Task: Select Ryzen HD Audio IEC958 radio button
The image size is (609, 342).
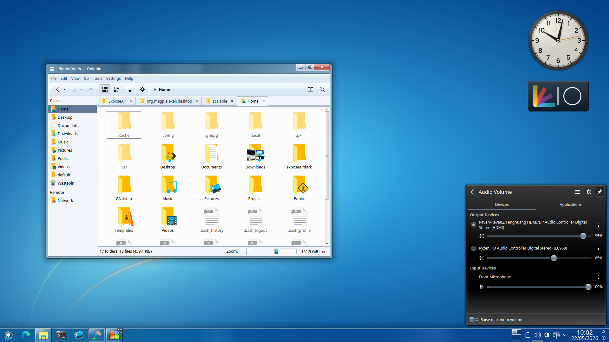Action: pyautogui.click(x=474, y=248)
